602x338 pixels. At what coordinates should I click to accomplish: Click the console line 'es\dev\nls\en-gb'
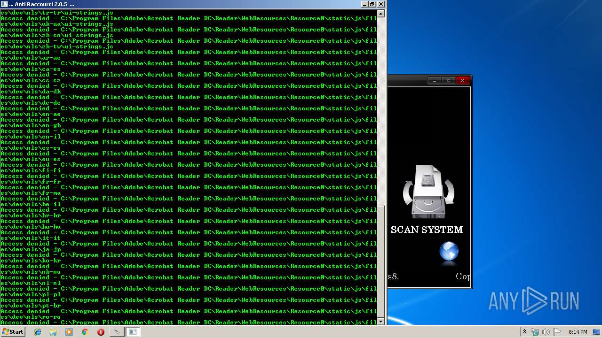click(31, 125)
